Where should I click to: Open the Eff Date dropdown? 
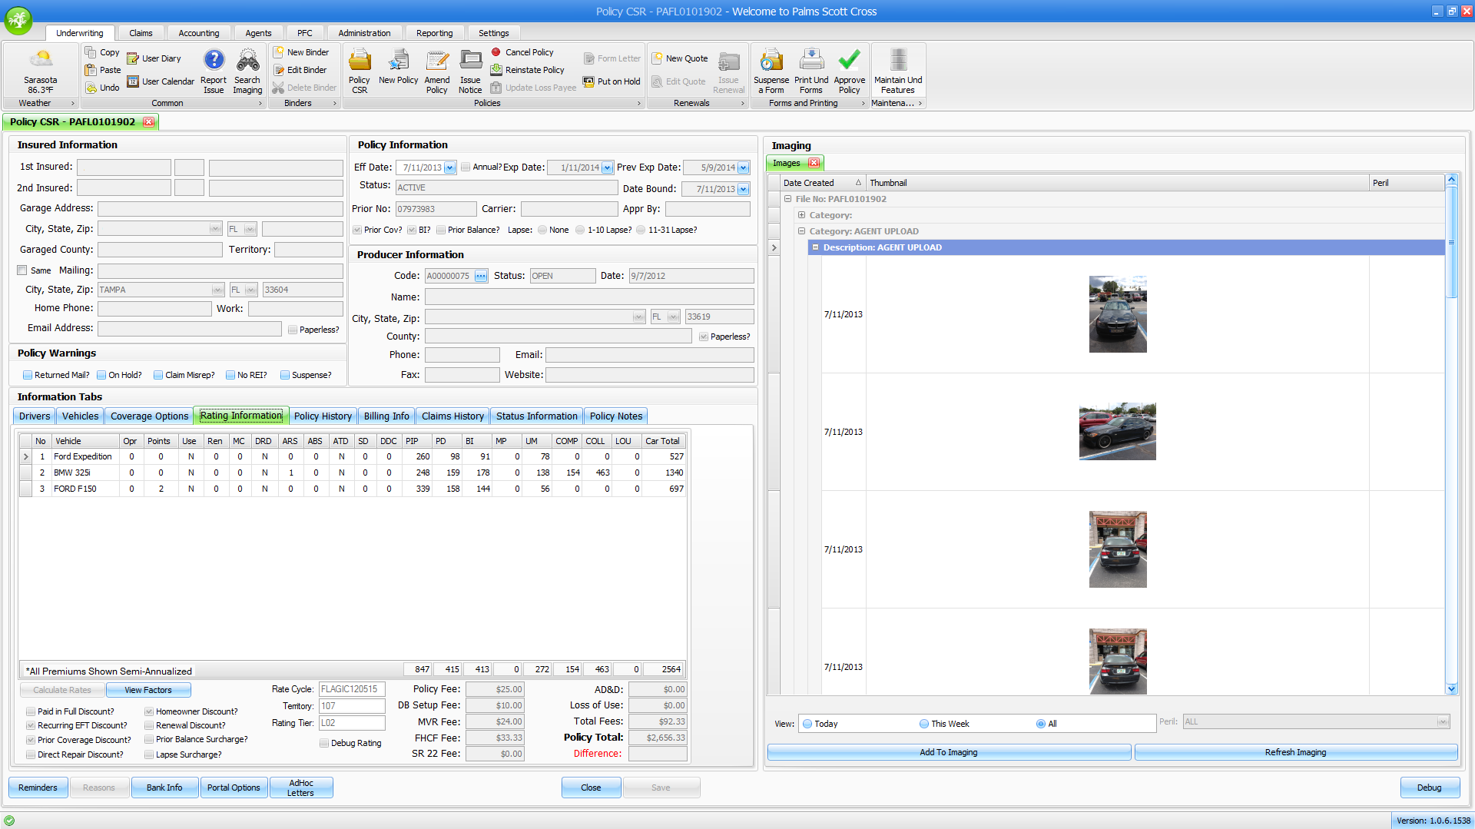pyautogui.click(x=450, y=167)
